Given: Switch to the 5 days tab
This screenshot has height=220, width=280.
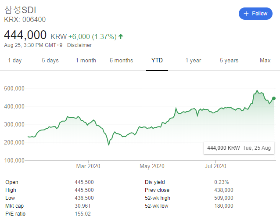Looking at the screenshot, I should (x=50, y=61).
